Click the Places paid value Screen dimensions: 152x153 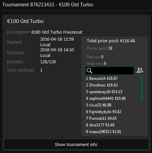pyautogui.click(x=110, y=48)
